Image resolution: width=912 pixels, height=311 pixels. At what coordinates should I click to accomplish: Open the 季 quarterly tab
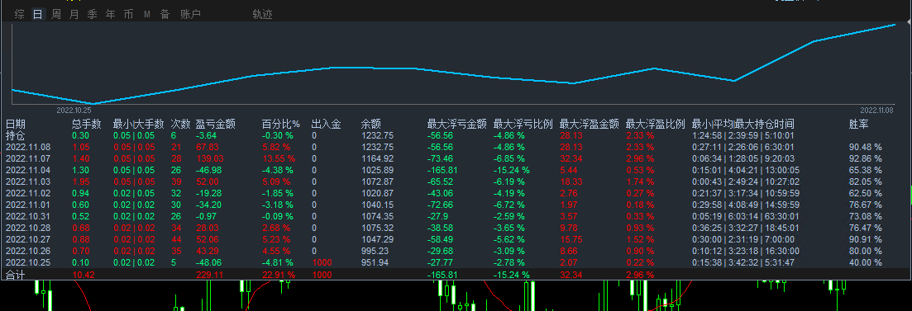92,15
